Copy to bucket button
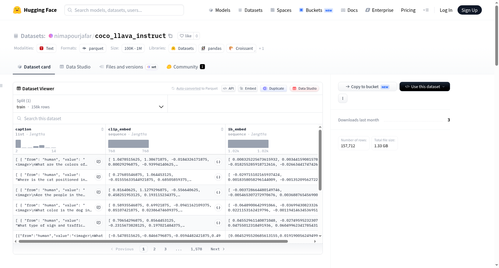 367,87
